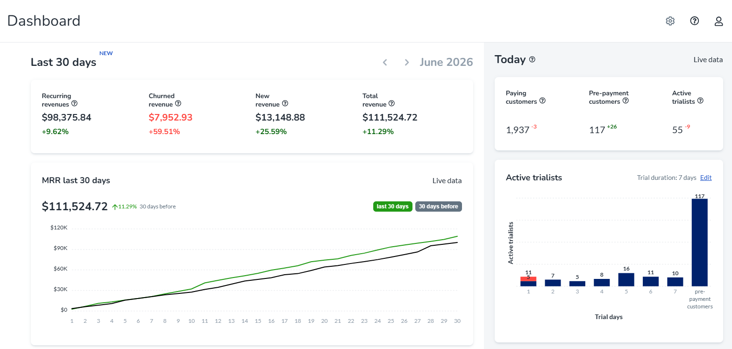
Task: Select the trial day 6 bar
Action: coord(651,281)
